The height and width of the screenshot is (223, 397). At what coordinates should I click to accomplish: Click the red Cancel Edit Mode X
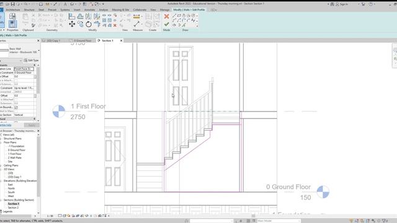click(166, 17)
